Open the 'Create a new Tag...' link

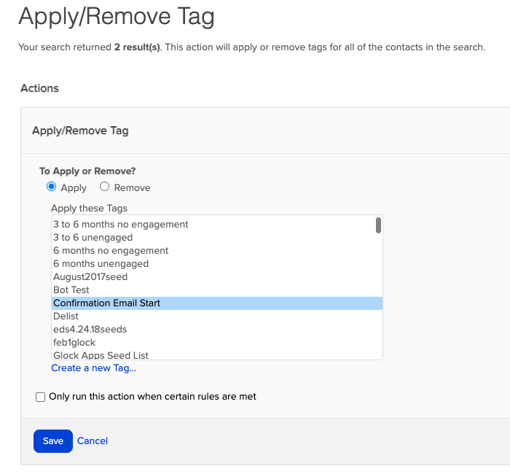tap(93, 368)
